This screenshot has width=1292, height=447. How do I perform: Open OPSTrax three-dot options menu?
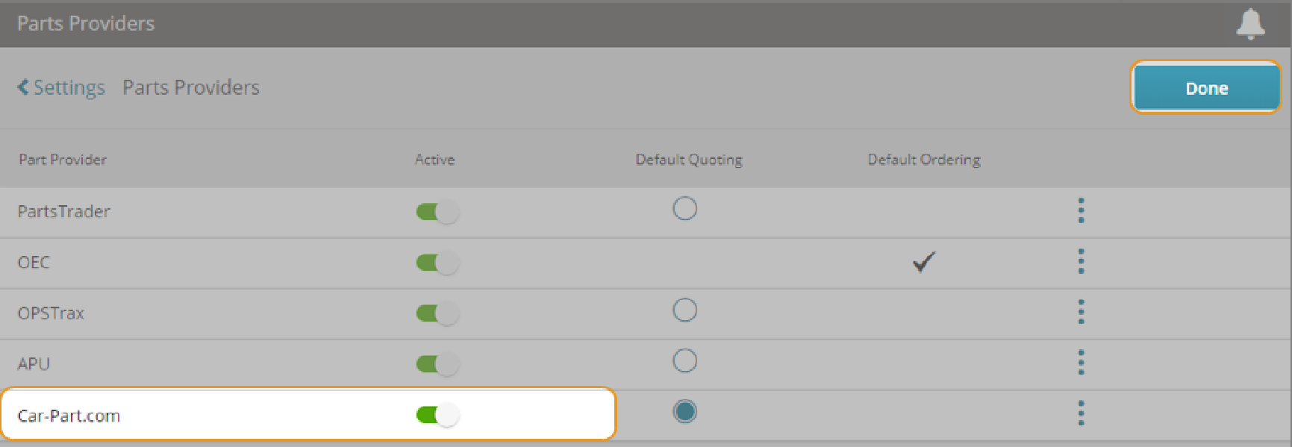[1081, 312]
